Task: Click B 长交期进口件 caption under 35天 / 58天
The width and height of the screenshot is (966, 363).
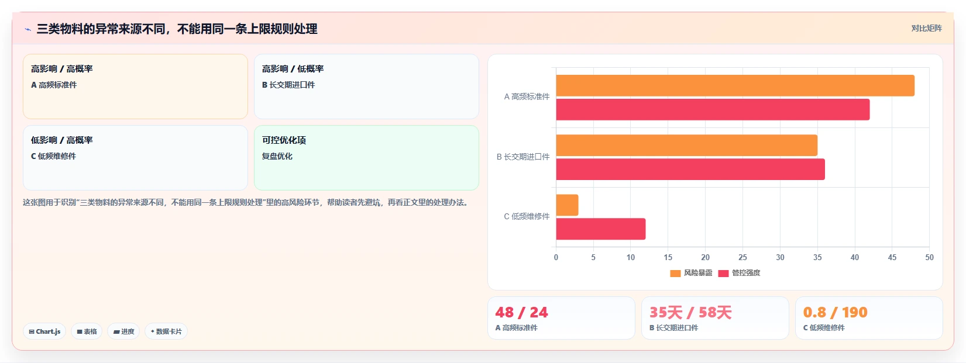Action: pyautogui.click(x=673, y=328)
